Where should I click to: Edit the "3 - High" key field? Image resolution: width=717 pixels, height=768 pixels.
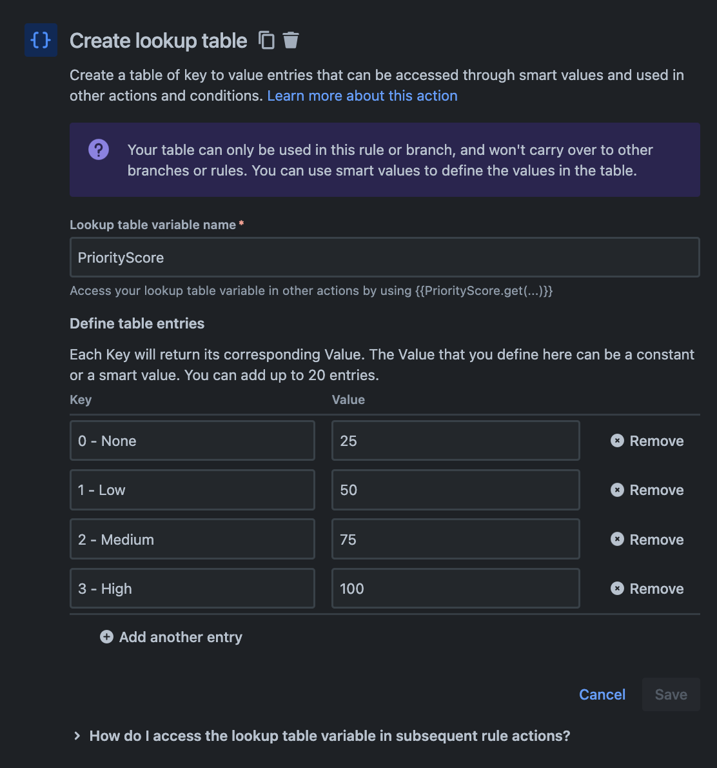pos(192,589)
